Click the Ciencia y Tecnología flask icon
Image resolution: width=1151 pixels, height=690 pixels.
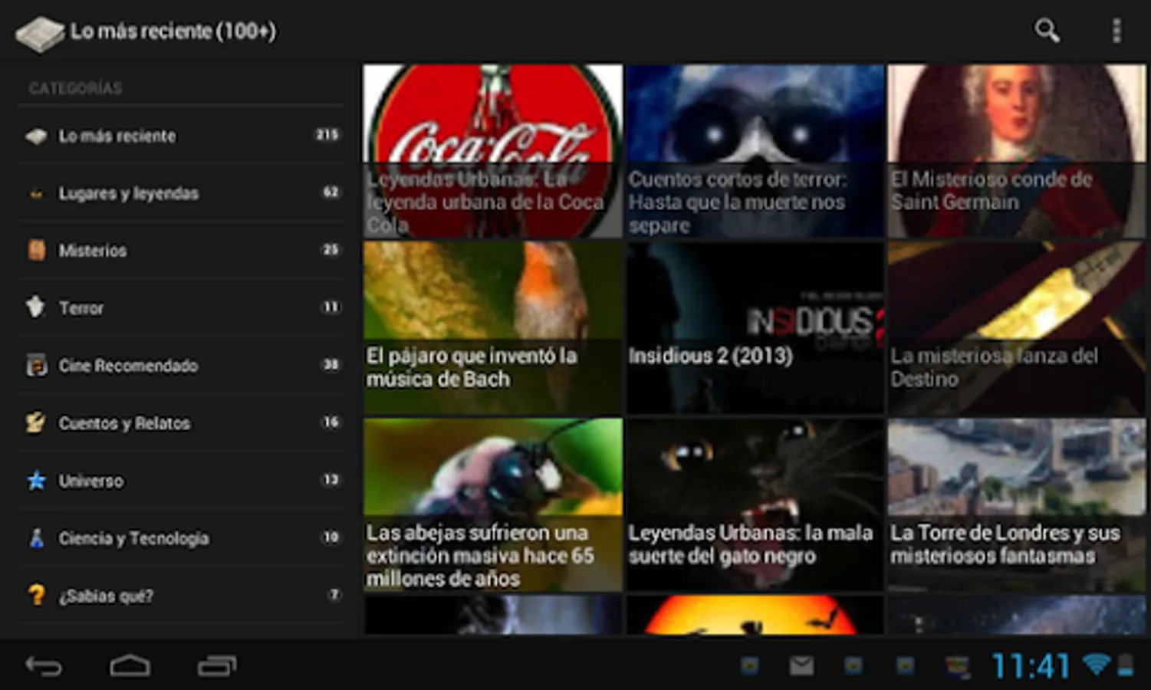pos(36,537)
